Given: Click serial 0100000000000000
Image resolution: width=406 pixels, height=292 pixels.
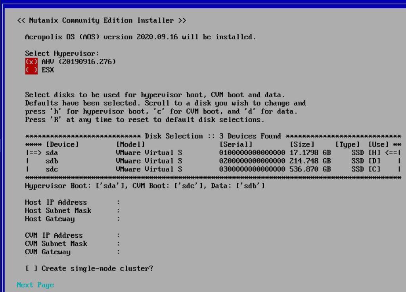Looking at the screenshot, I should (x=252, y=153).
